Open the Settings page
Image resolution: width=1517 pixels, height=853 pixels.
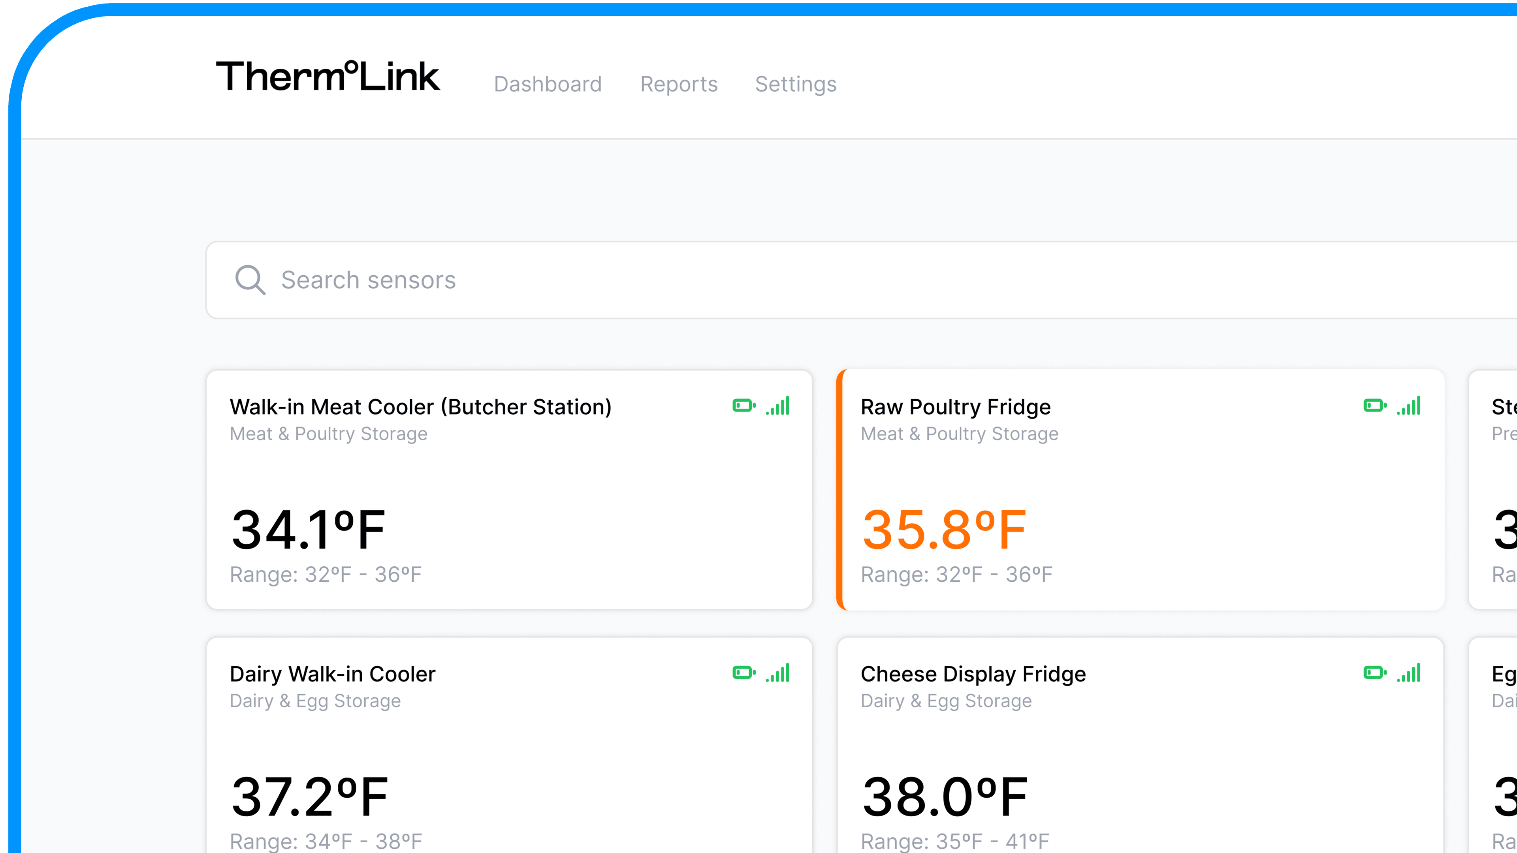click(796, 84)
